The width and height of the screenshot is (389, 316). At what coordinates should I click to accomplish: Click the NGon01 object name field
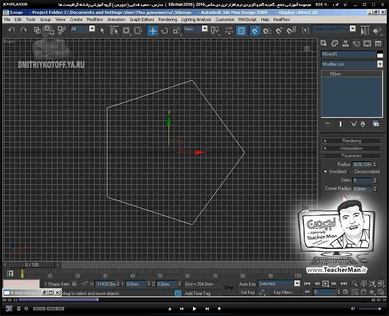pyautogui.click(x=348, y=54)
